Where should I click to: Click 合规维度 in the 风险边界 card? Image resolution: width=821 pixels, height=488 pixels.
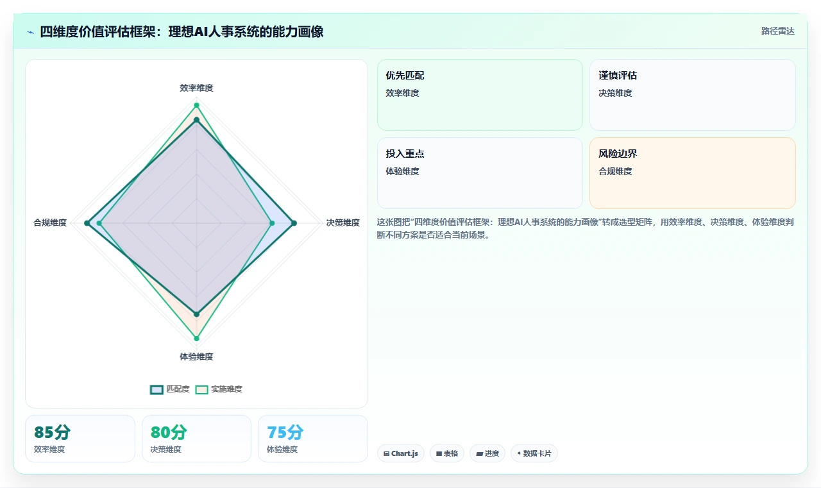(x=615, y=171)
